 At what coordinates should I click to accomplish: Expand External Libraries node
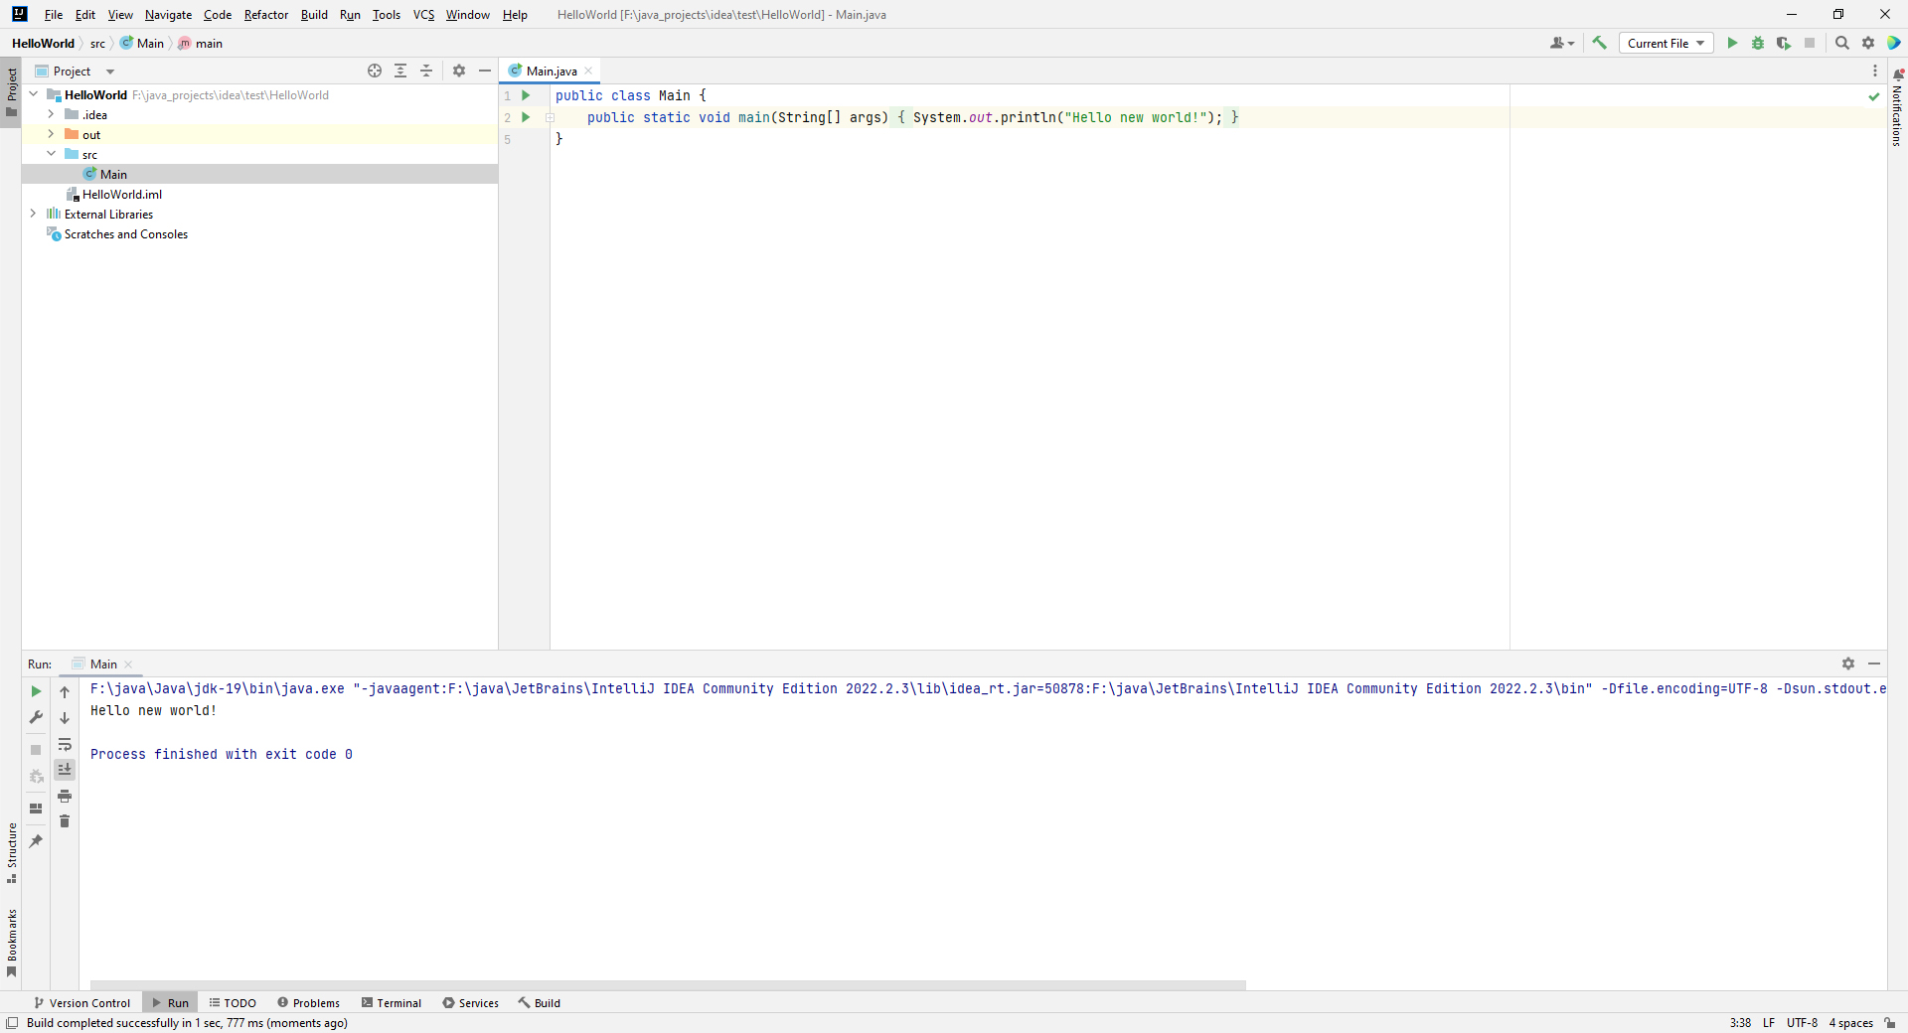34,214
